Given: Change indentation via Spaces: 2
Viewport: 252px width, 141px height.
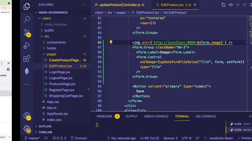Looking at the screenshot, I should click(170, 138).
